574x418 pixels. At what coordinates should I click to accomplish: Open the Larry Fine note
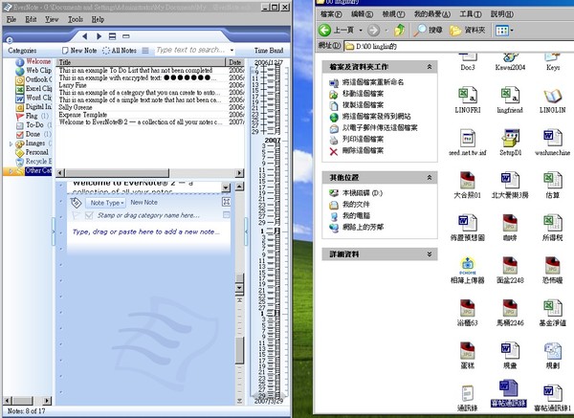(150, 85)
